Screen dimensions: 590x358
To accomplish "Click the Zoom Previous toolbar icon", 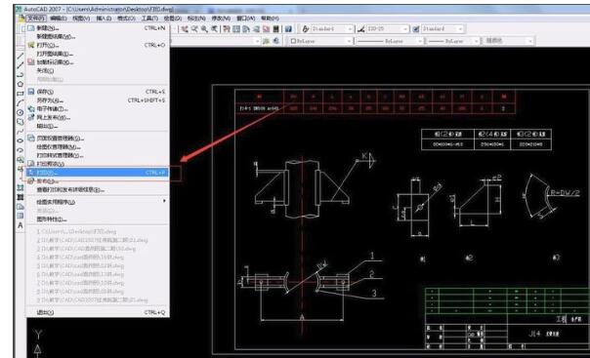I will point(214,29).
